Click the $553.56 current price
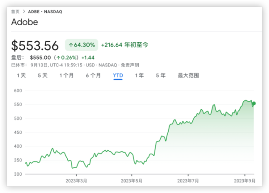This screenshot has height=193, width=269. point(35,46)
